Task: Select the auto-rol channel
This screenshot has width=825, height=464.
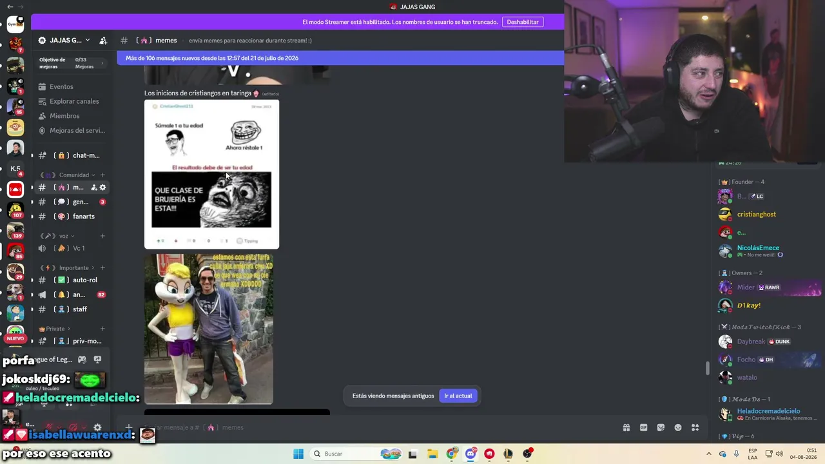Action: coord(71,280)
